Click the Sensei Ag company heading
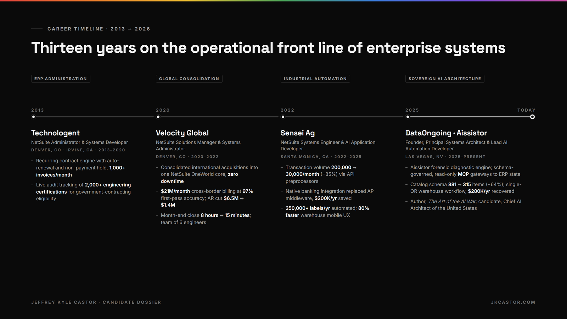Screen dimensions: 567x319 pos(298,133)
